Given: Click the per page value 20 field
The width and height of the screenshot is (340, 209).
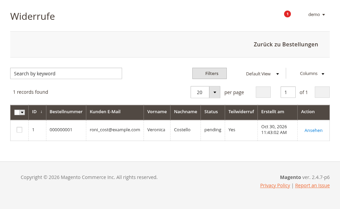Looking at the screenshot, I should coord(200,92).
